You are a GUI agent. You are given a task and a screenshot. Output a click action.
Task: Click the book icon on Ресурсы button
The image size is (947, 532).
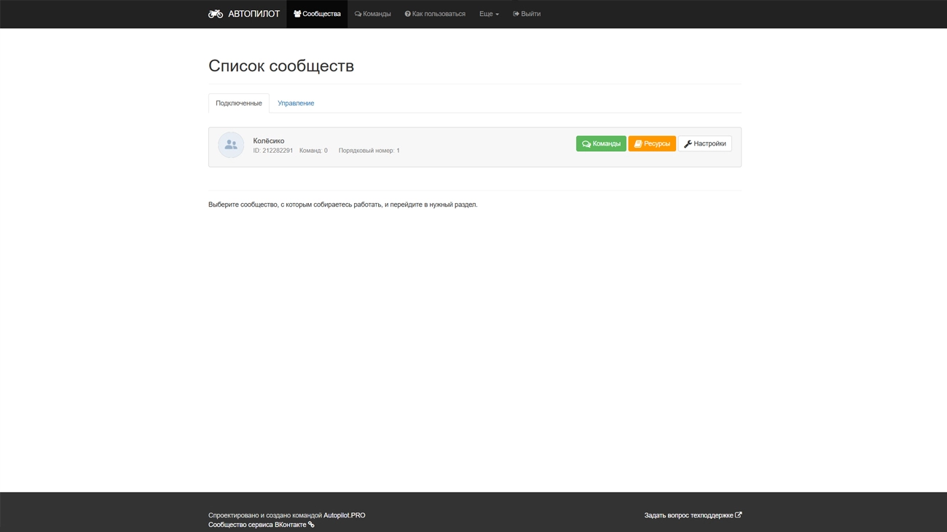(638, 144)
